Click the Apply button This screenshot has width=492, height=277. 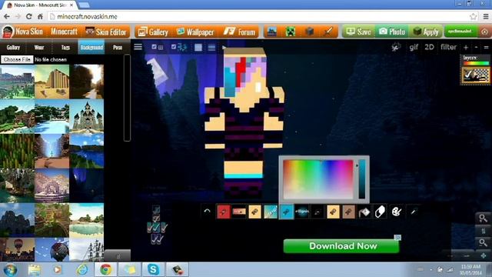point(426,32)
